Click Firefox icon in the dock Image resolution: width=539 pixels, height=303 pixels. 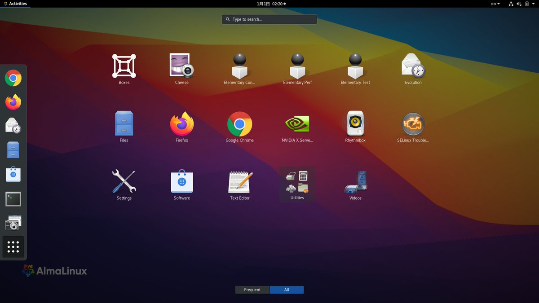tap(13, 102)
